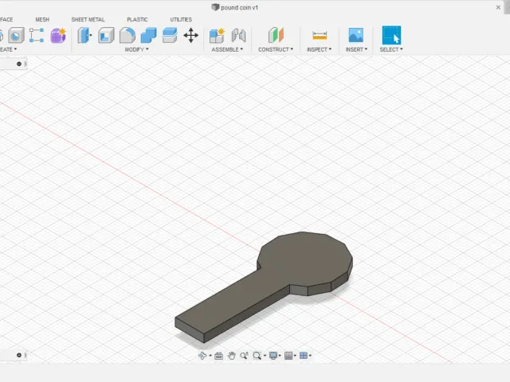Click the Rectangular Pattern icon
The height and width of the screenshot is (382, 510).
pos(37,35)
